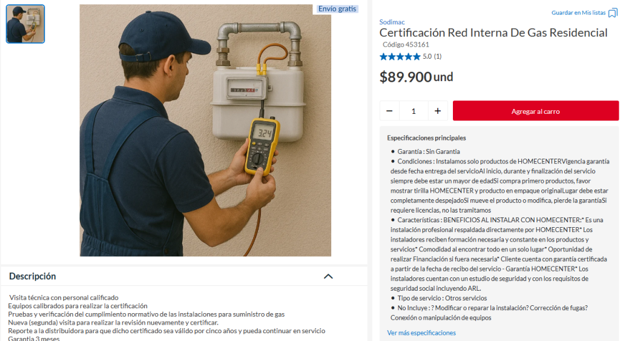Click the Descripción section heading
Image resolution: width=620 pixels, height=341 pixels.
[33, 276]
